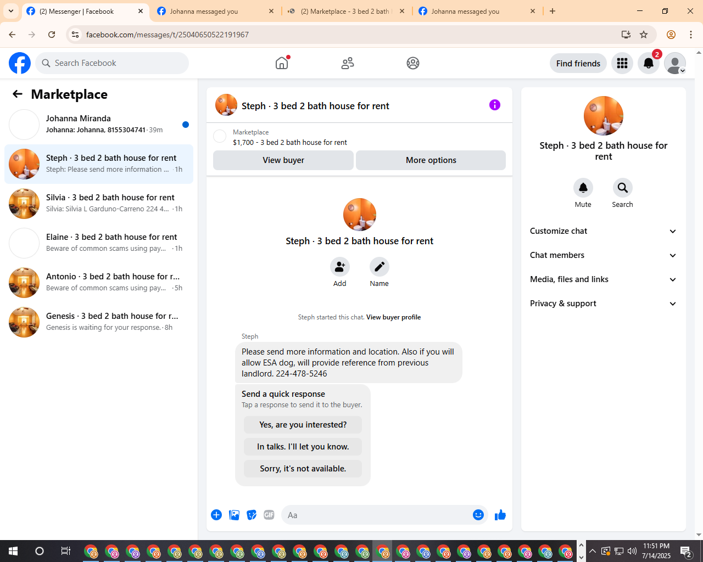
Task: Open Windows notification center icon
Action: pyautogui.click(x=685, y=551)
